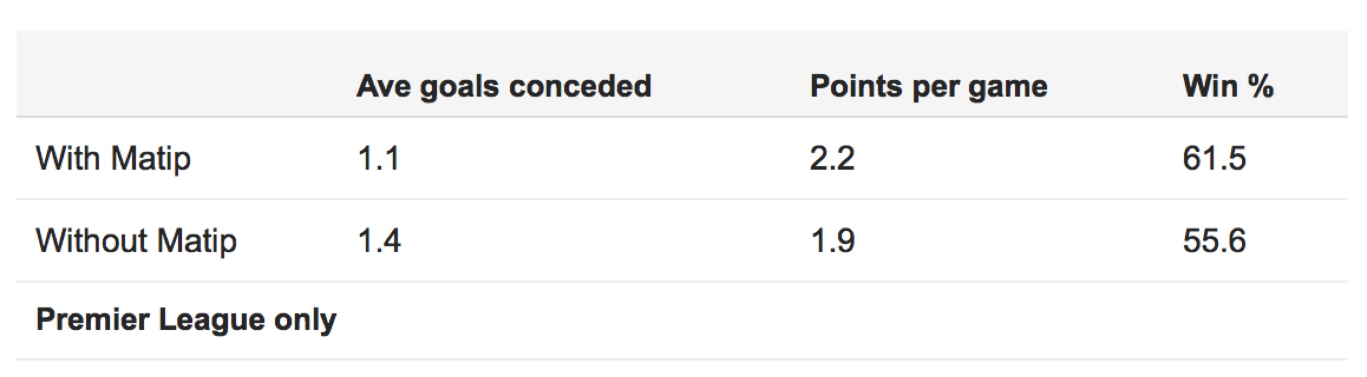Select the "Without Matip" row label
The width and height of the screenshot is (1367, 377).
(136, 241)
